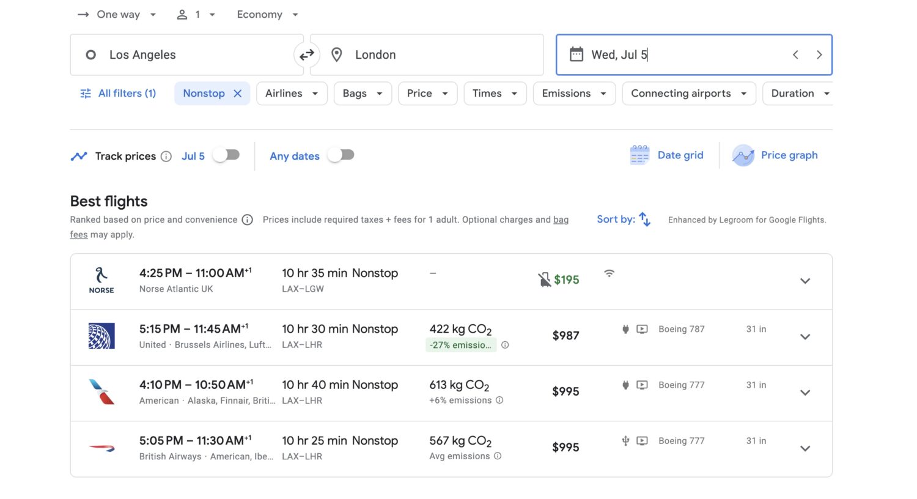
Task: Expand the United $987 flight details
Action: [x=805, y=337]
